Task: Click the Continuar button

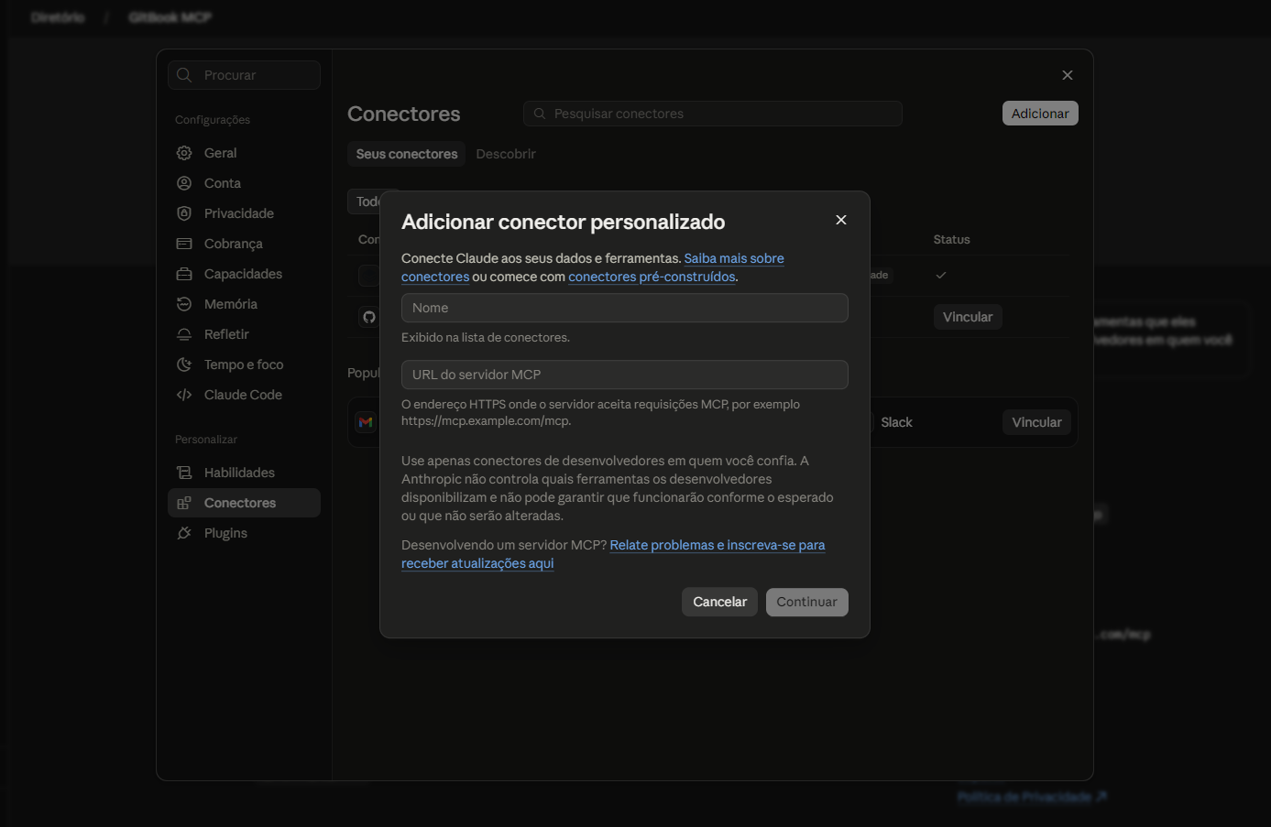Action: (x=807, y=602)
